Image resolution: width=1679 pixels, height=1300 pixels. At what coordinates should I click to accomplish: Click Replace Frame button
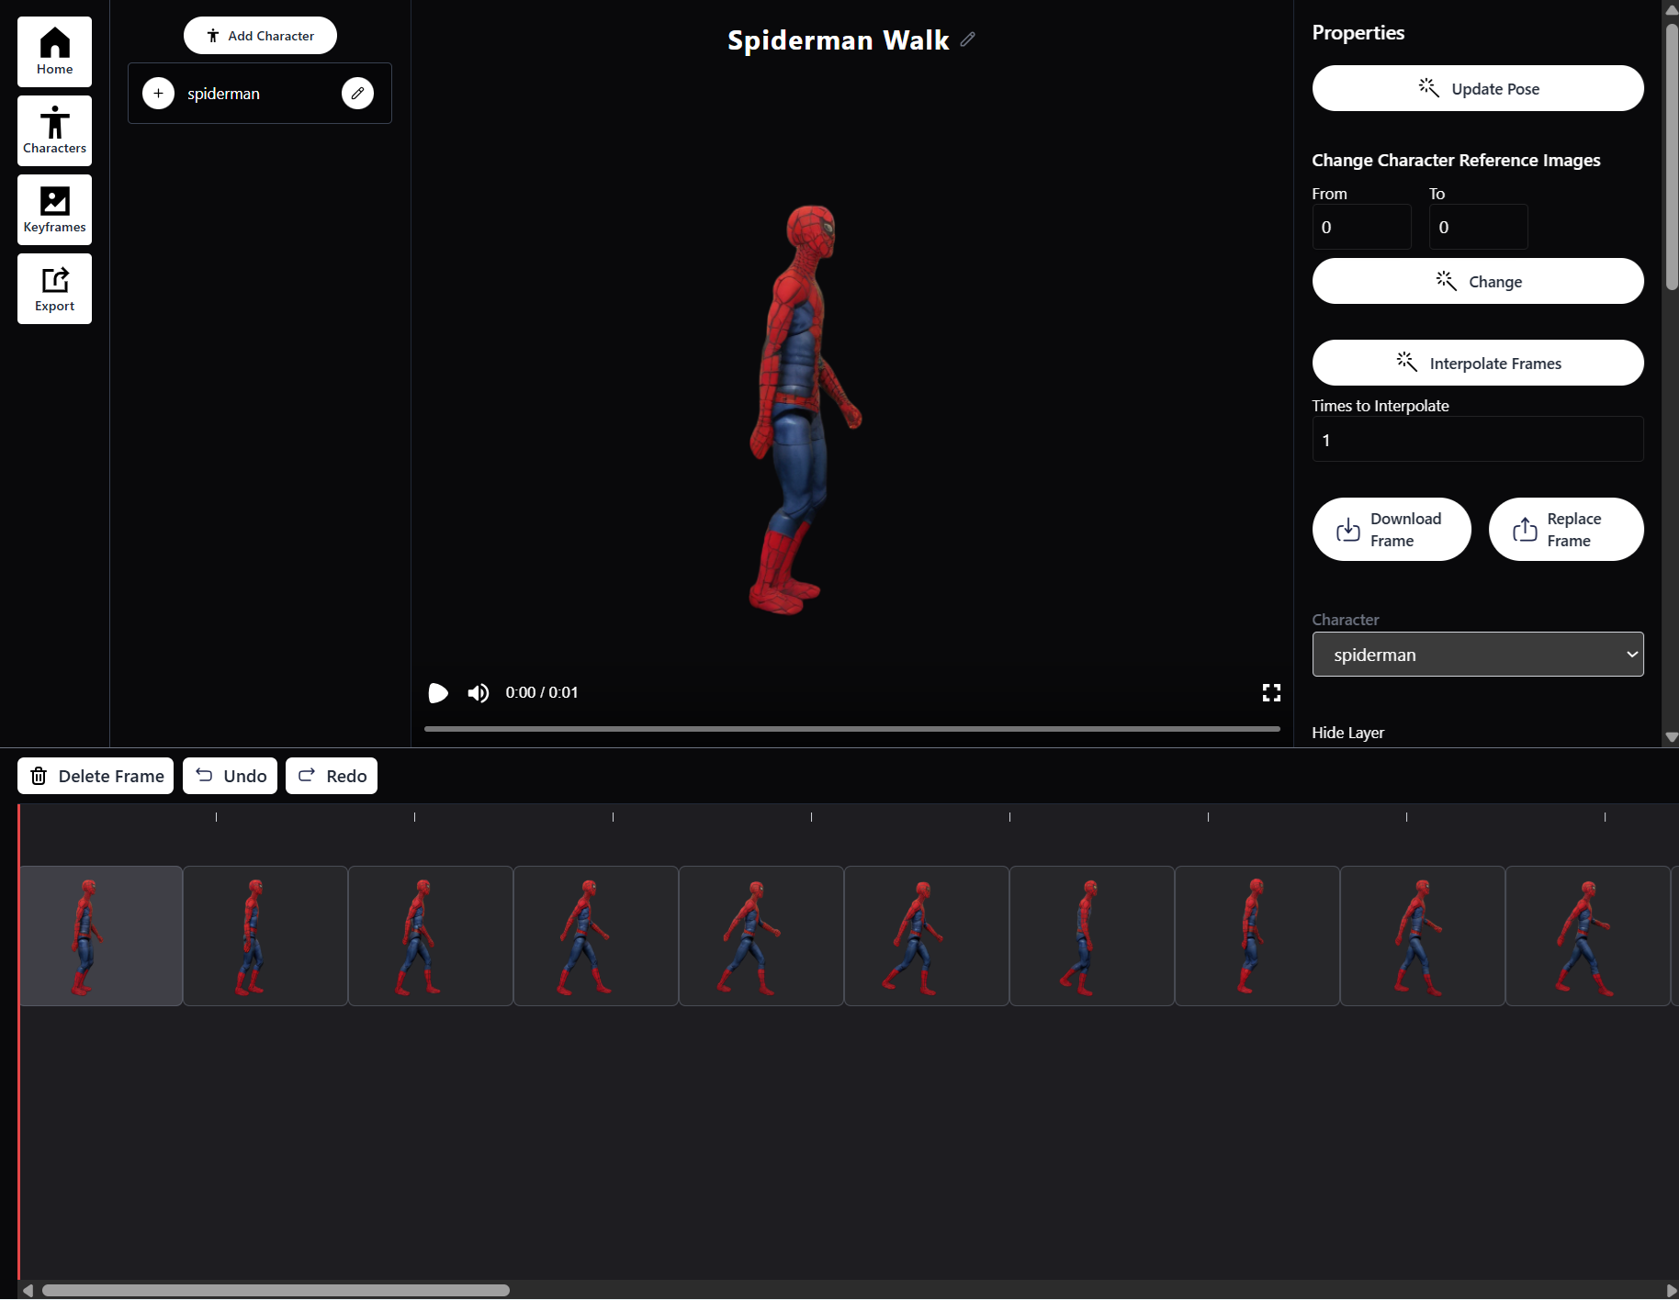point(1565,530)
